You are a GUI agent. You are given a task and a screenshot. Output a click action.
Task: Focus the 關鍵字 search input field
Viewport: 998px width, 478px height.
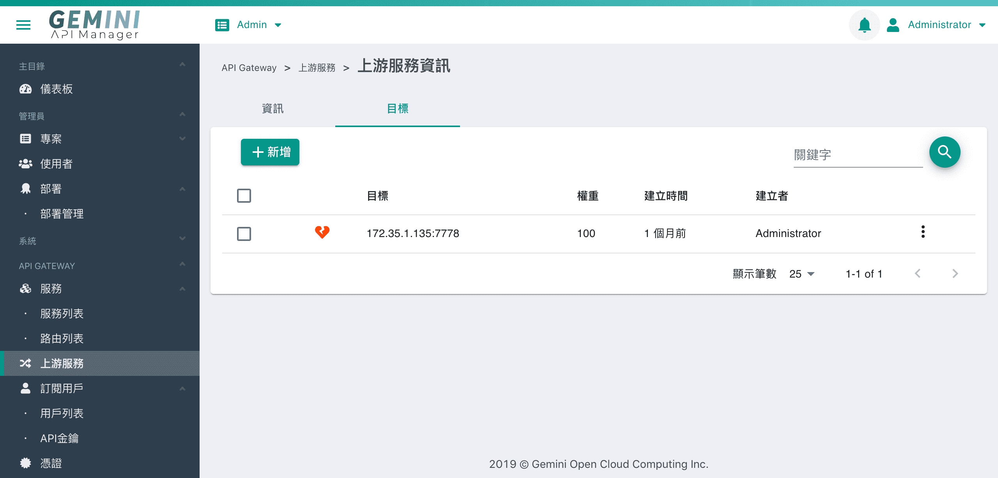(858, 155)
